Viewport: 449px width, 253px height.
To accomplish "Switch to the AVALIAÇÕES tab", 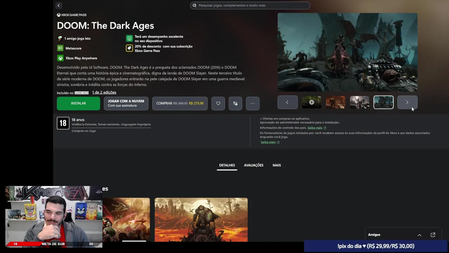I will [254, 165].
